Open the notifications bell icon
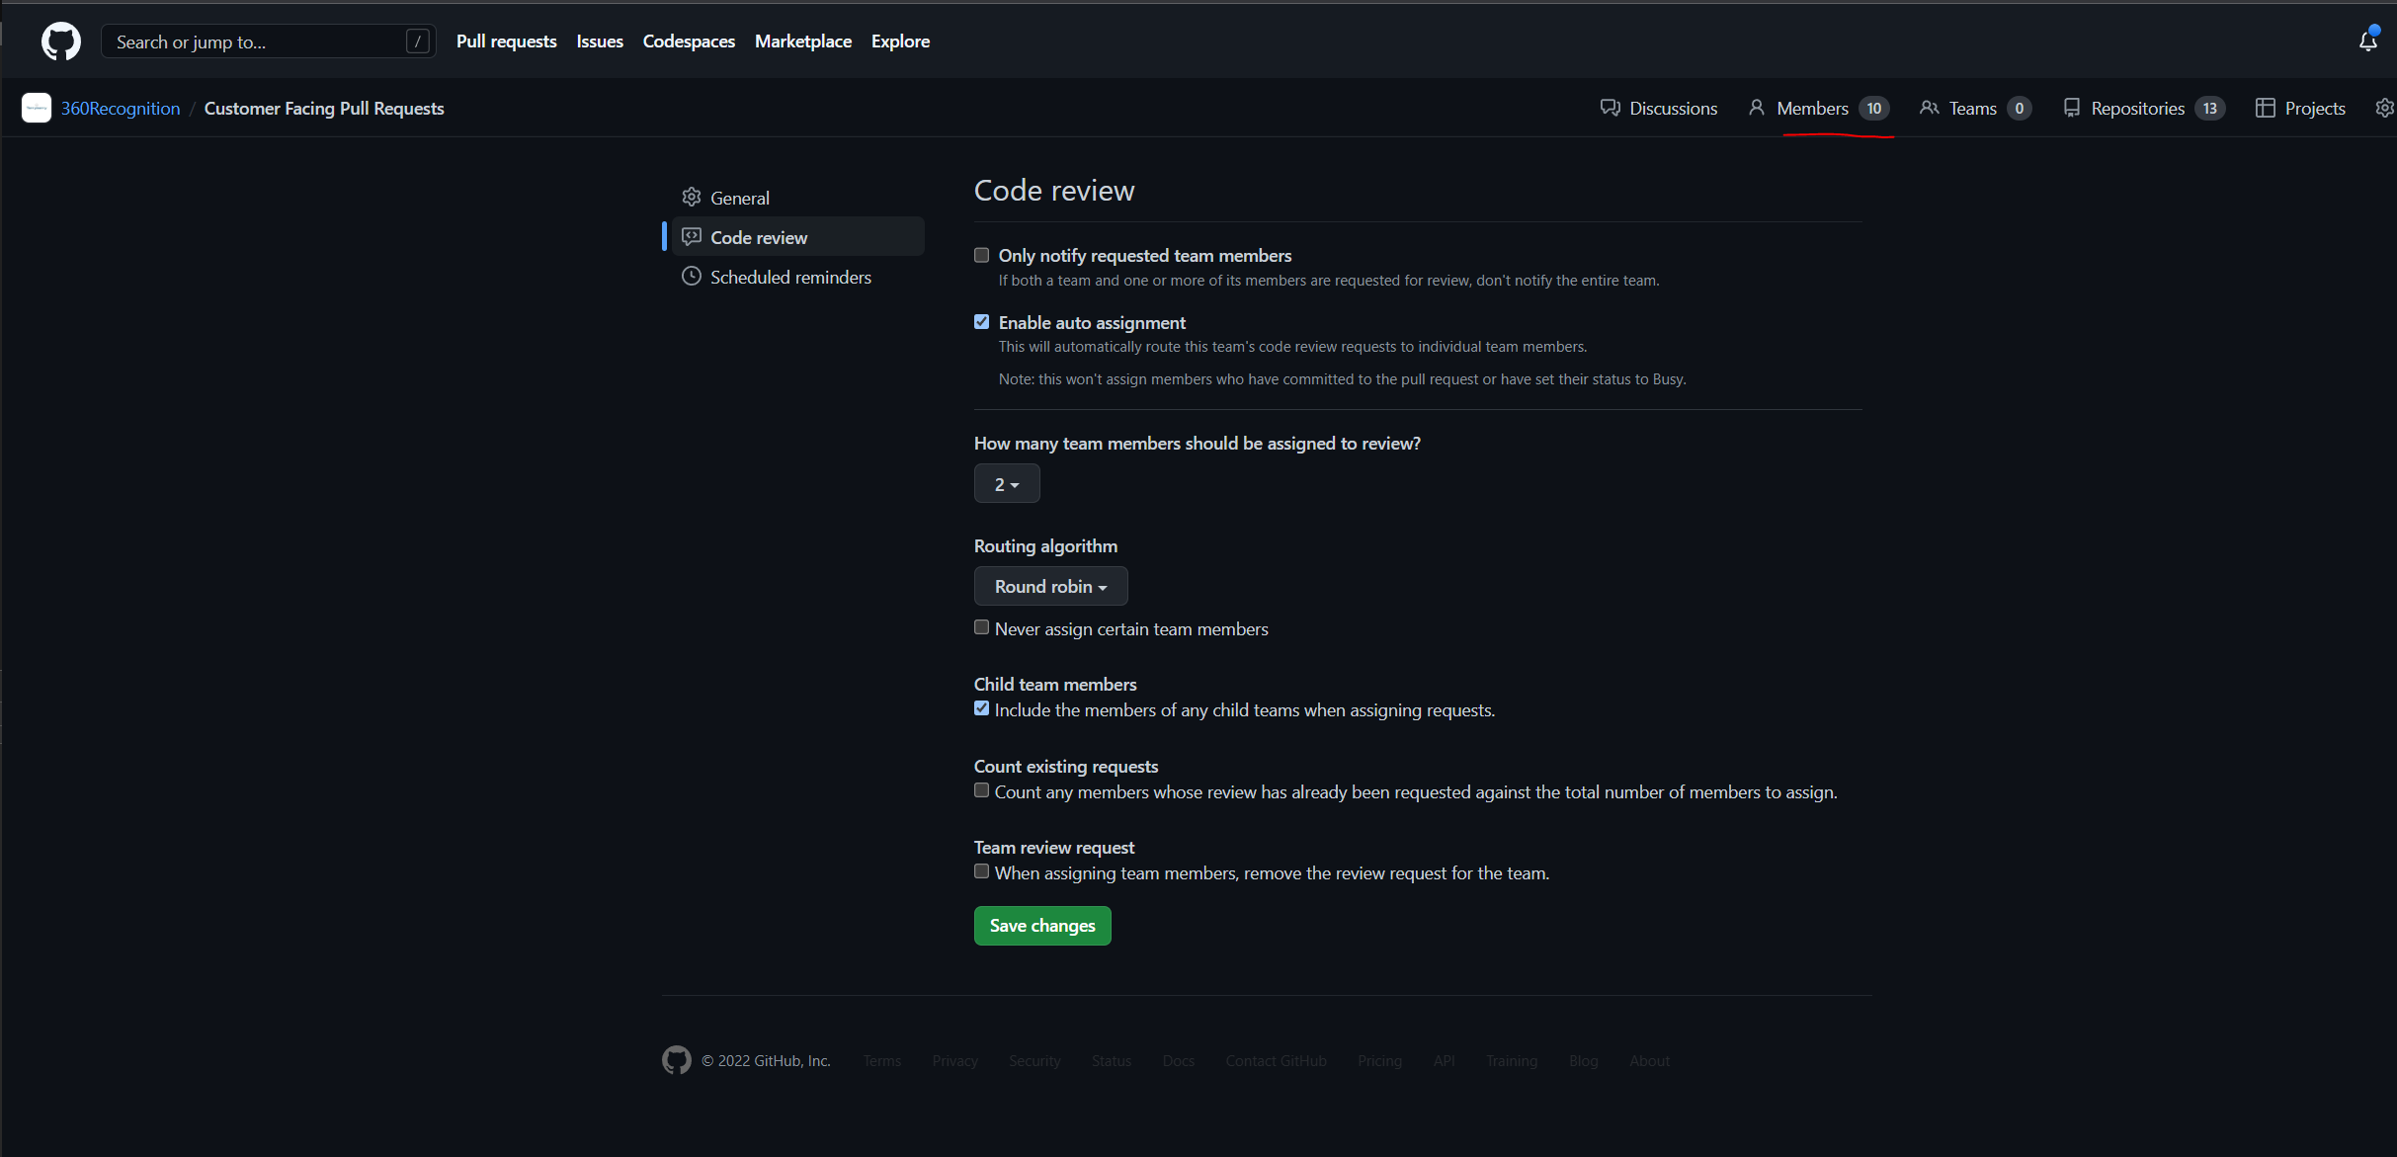The width and height of the screenshot is (2397, 1157). 2368,41
